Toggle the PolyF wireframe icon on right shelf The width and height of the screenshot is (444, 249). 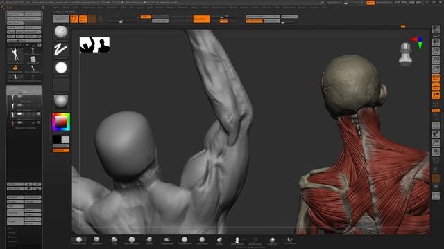(x=436, y=160)
